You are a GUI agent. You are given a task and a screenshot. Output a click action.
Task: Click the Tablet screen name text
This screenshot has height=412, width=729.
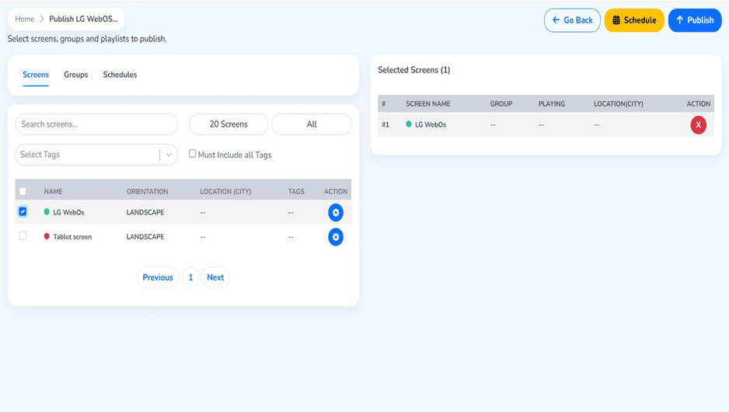(x=72, y=236)
